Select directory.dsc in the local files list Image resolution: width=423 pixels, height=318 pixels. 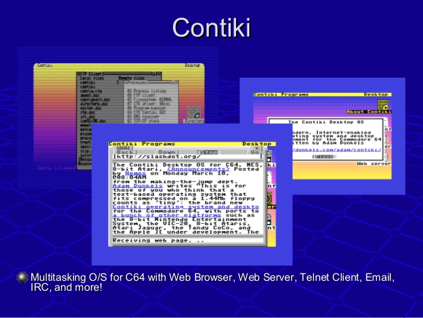(94, 104)
